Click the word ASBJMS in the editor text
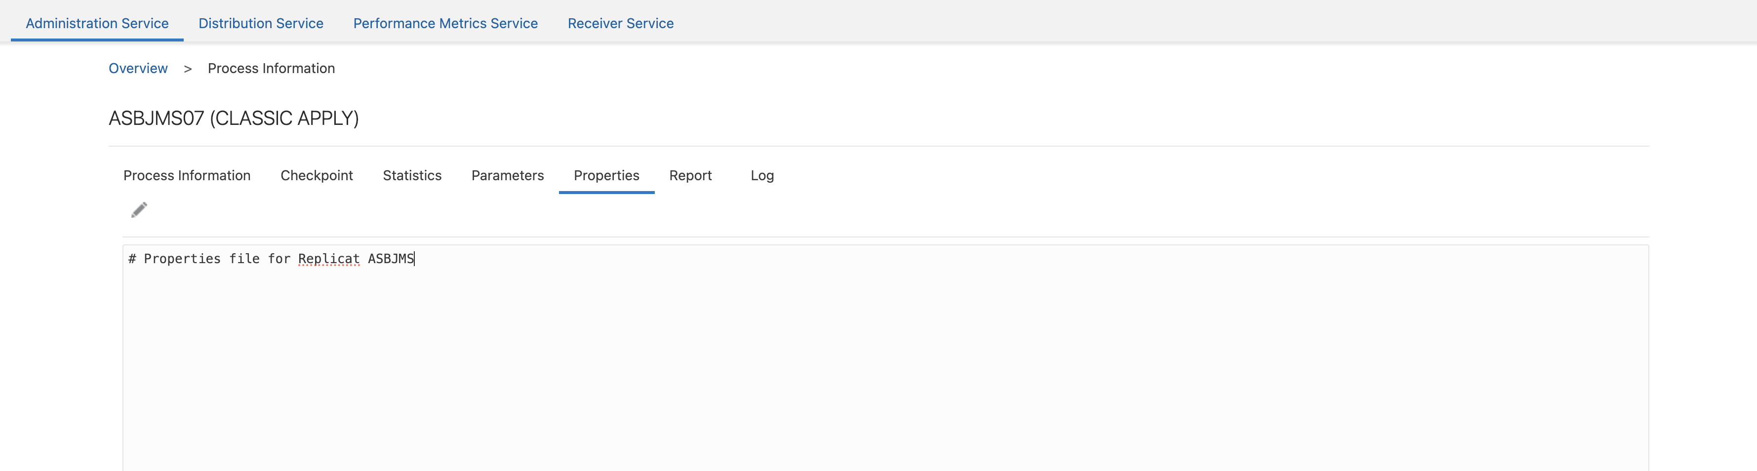 pyautogui.click(x=390, y=259)
